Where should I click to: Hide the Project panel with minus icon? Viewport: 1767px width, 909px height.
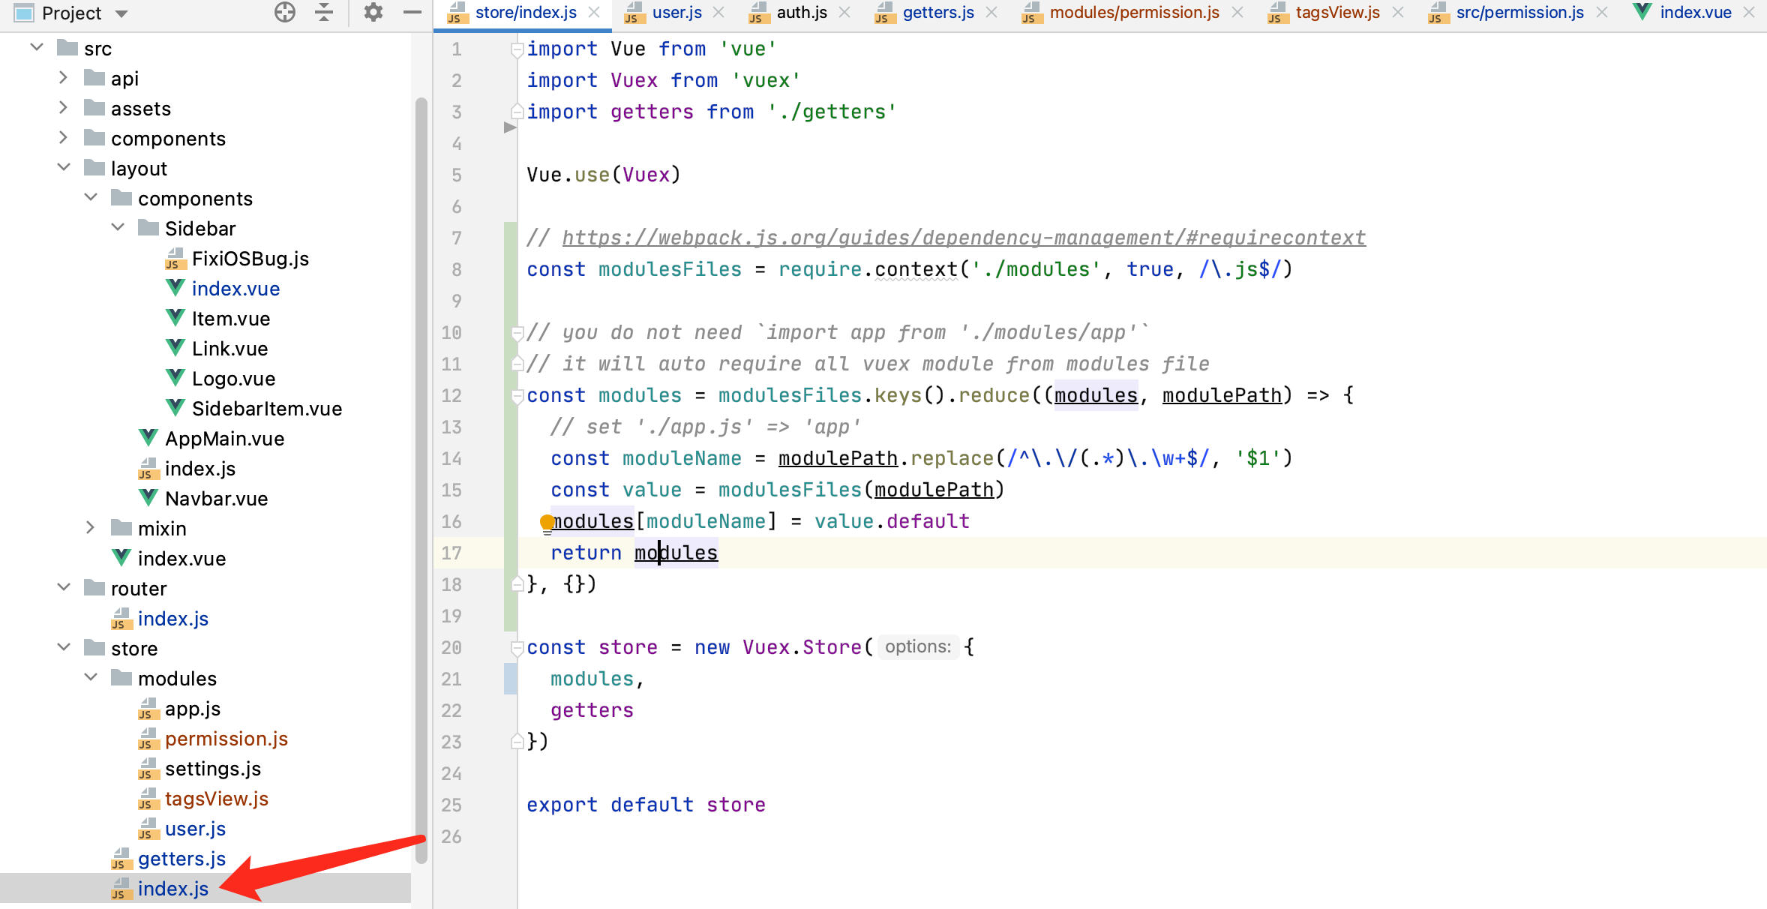412,13
